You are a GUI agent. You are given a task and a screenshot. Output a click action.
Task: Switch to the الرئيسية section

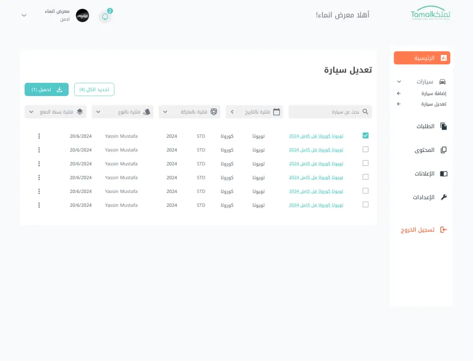click(421, 57)
